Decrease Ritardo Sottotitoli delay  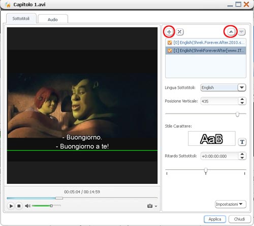pyautogui.click(x=242, y=158)
